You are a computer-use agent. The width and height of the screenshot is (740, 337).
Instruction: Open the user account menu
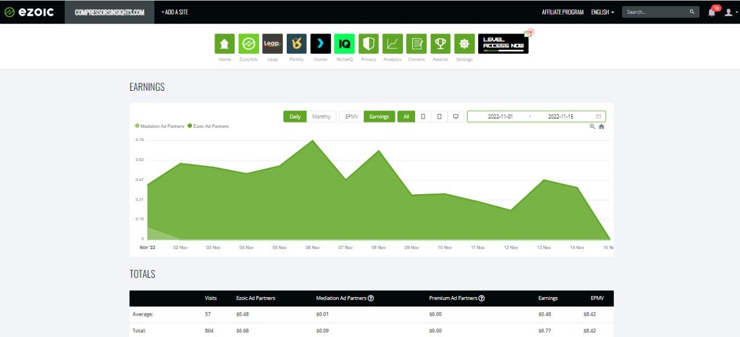tap(730, 12)
